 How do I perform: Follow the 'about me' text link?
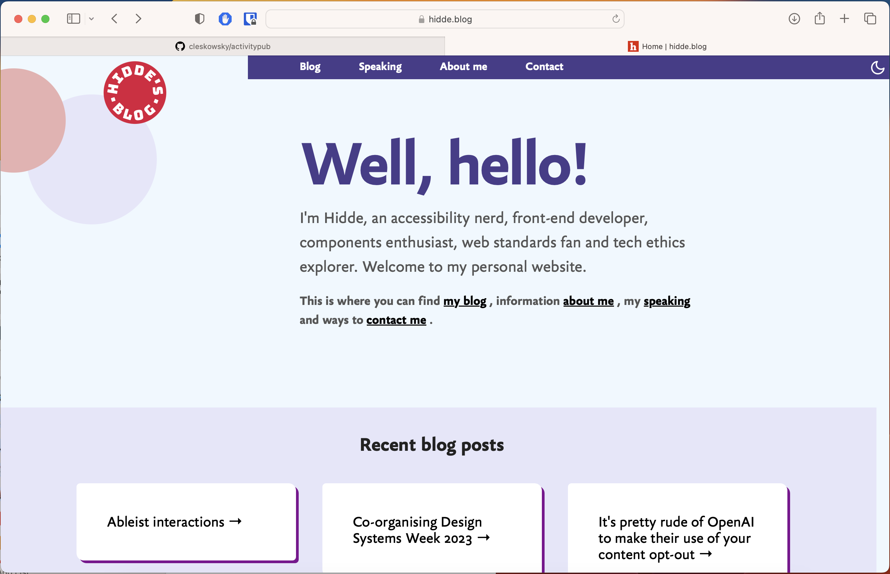point(588,301)
